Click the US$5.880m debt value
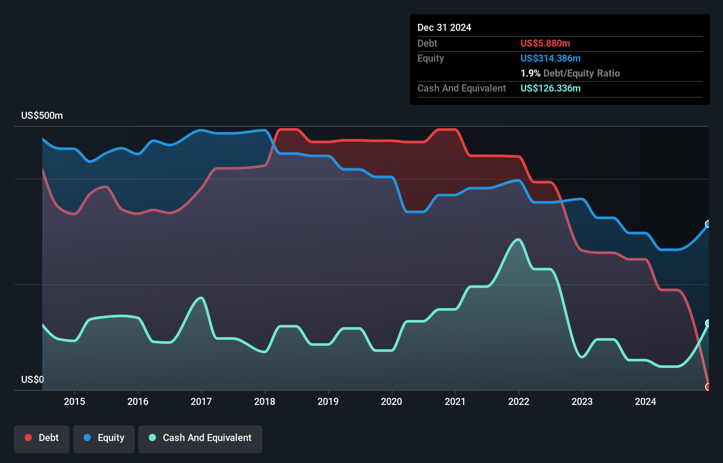Viewport: 723px width, 463px height. (545, 43)
